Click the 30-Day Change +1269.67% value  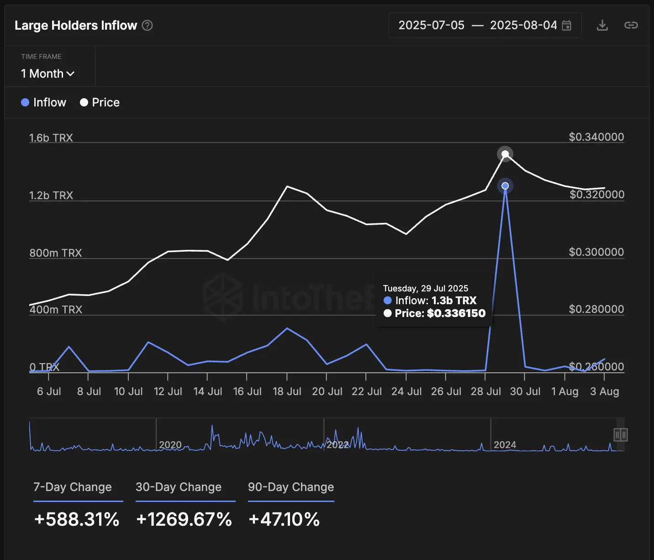[184, 519]
